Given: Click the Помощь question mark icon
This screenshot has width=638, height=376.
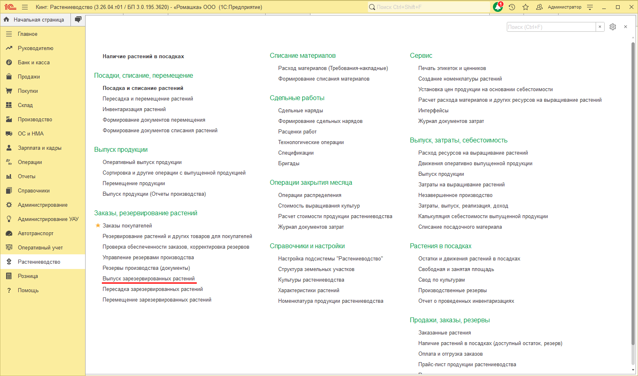Looking at the screenshot, I should (9, 291).
